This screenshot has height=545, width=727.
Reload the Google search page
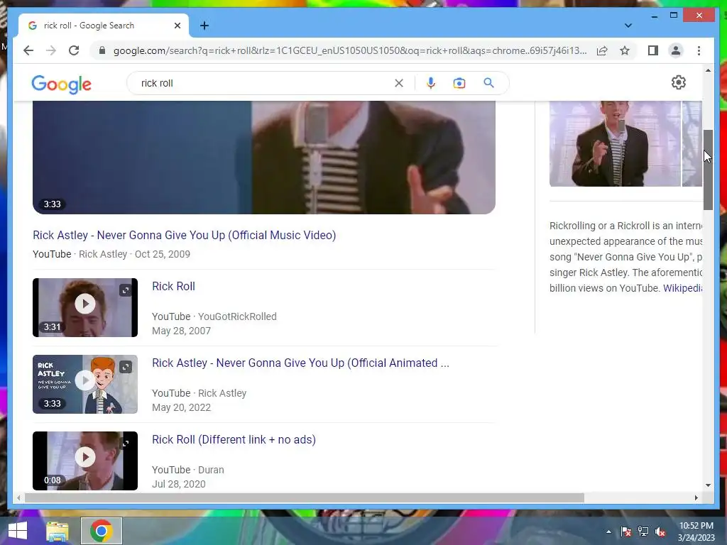pyautogui.click(x=74, y=50)
